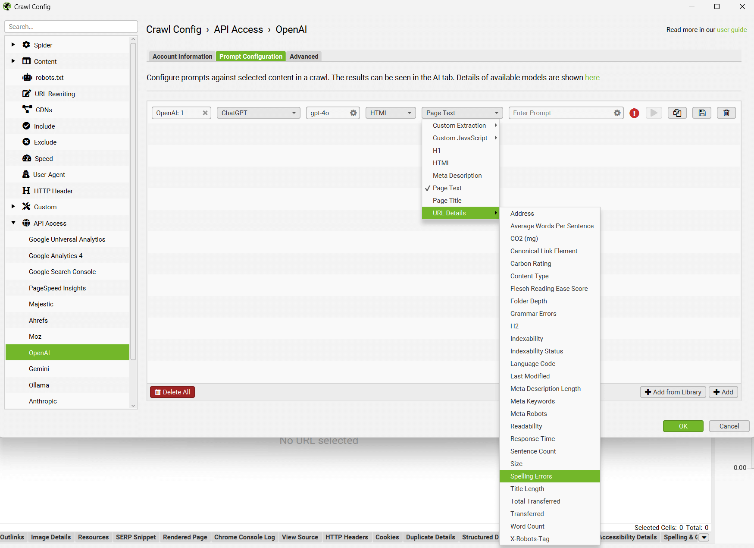Switch to the Account Information tab
Screen dimensions: 754x548
[182, 57]
